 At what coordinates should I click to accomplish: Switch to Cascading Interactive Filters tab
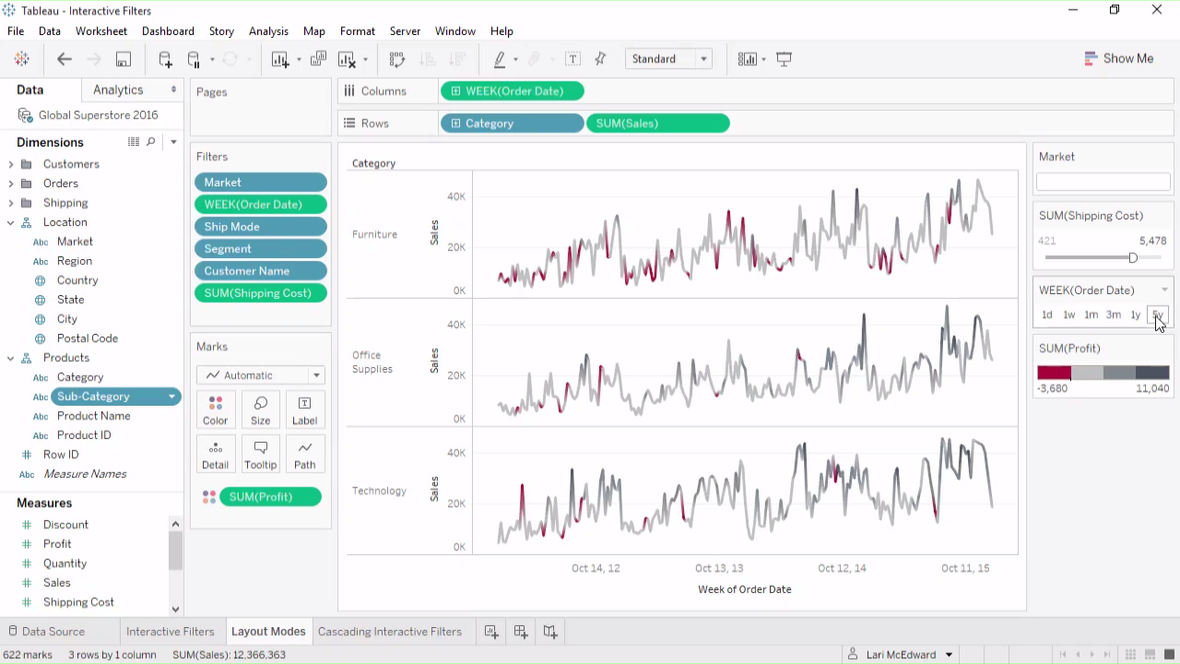coord(389,632)
